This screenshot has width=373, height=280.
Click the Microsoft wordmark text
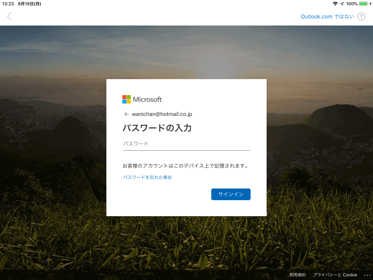click(147, 99)
